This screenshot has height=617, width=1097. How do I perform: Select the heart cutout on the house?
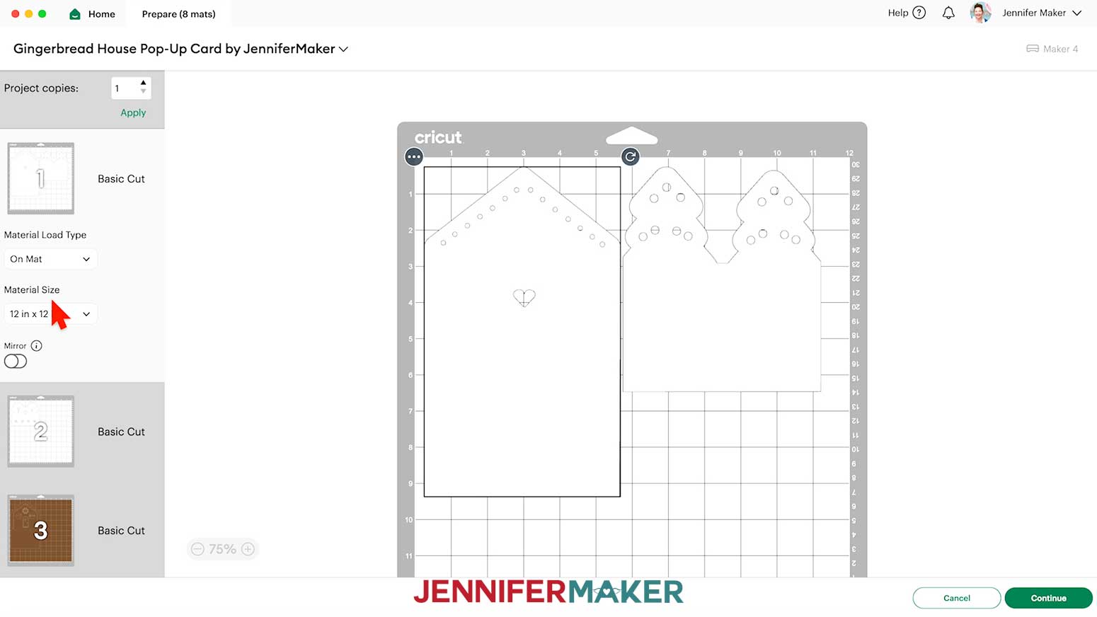[x=524, y=298]
